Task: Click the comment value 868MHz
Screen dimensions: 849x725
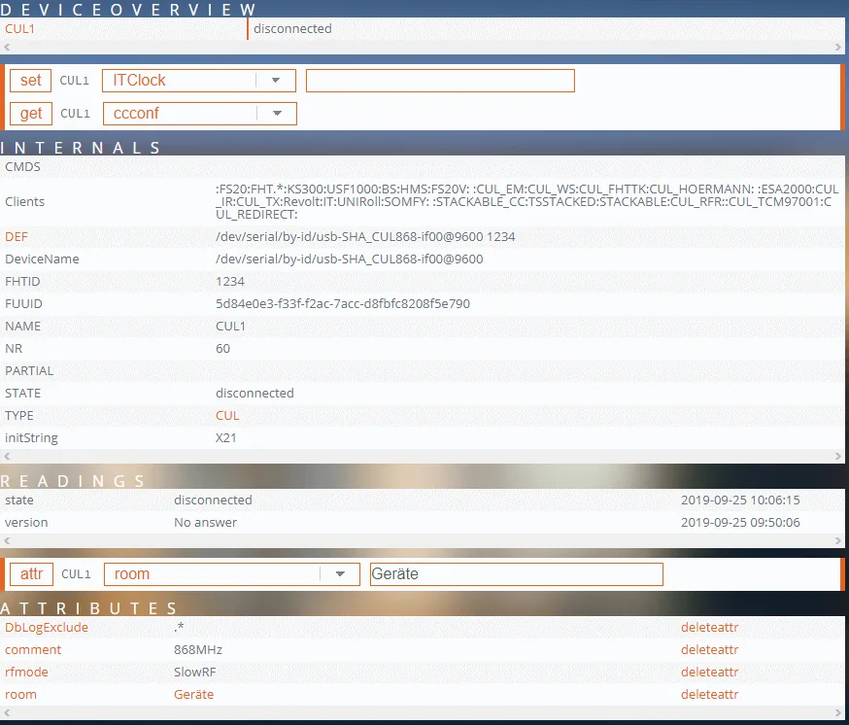Action: (x=198, y=650)
